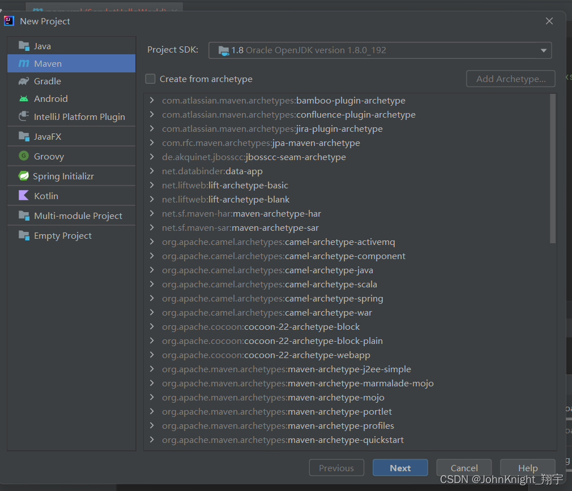Select Gradle project type
The width and height of the screenshot is (572, 491).
[x=71, y=81]
